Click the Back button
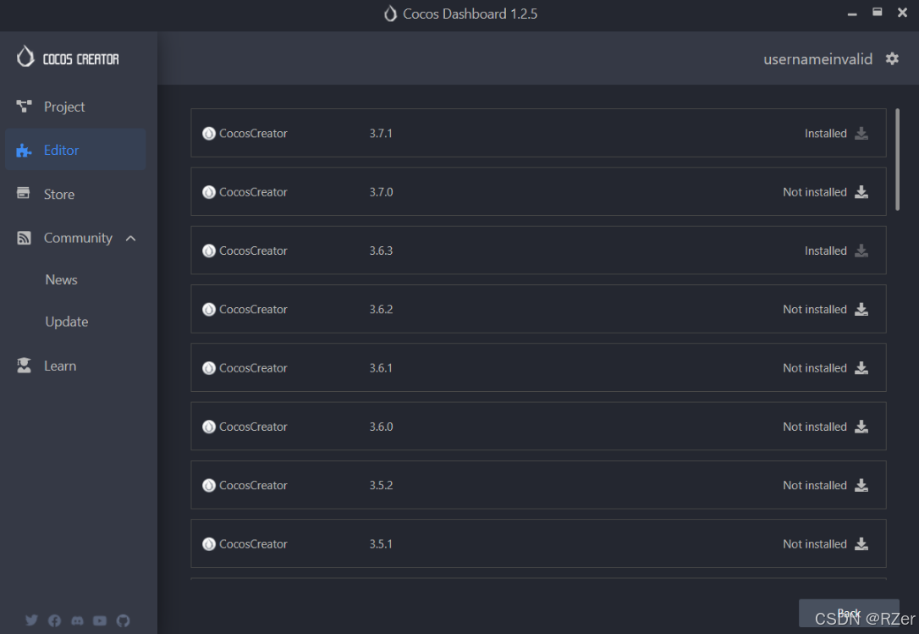 [x=849, y=614]
